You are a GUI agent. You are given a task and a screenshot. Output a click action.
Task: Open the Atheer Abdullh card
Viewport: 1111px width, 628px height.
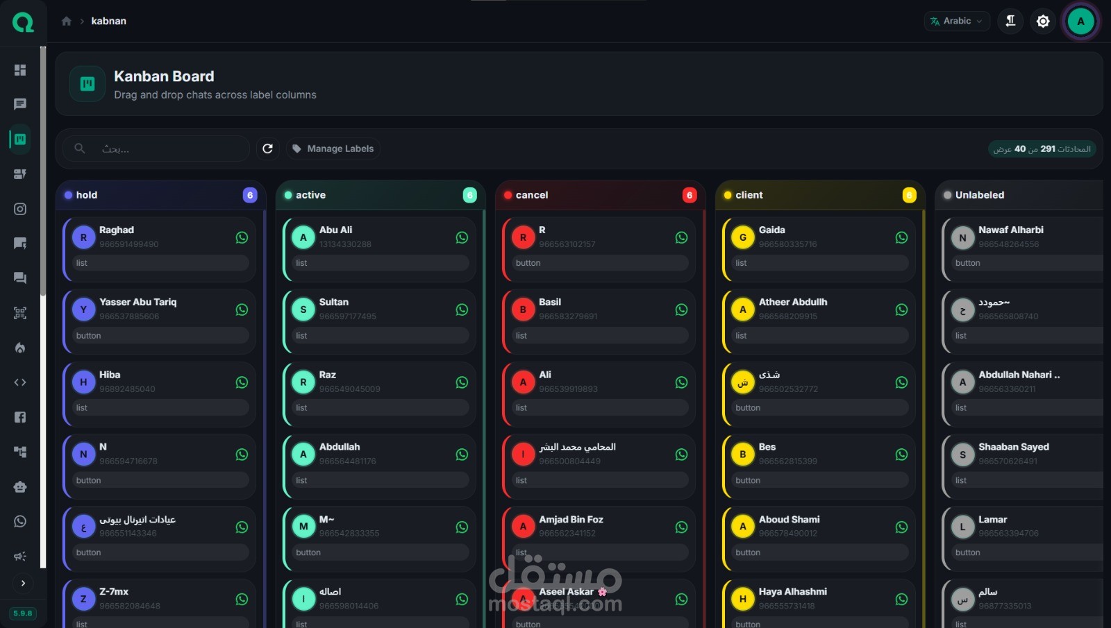[819, 322]
